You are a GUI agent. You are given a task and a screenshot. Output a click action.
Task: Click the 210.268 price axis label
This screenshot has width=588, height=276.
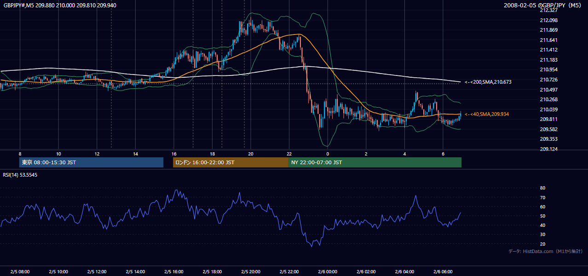click(x=548, y=99)
